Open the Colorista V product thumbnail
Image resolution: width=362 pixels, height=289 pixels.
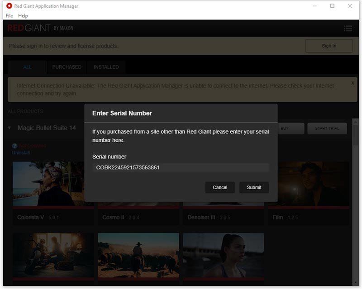point(48,184)
